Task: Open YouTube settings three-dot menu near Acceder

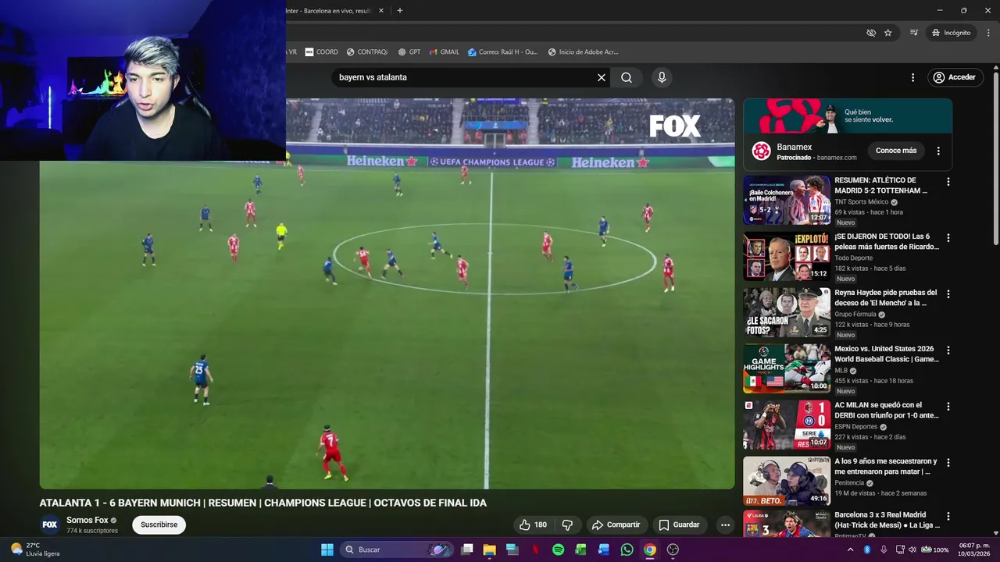Action: 912,77
